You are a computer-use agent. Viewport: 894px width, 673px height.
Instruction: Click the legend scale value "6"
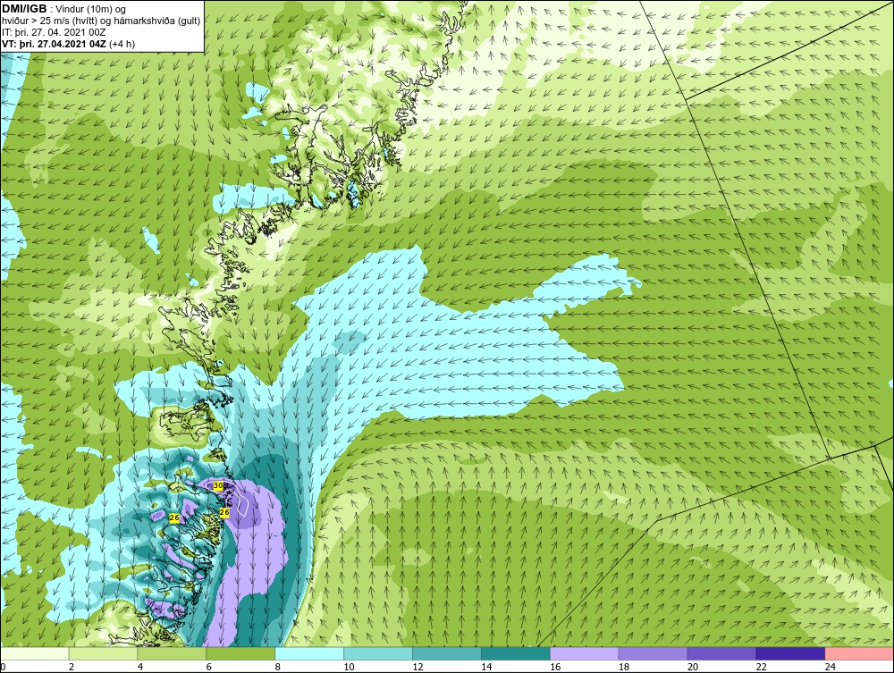click(x=208, y=667)
